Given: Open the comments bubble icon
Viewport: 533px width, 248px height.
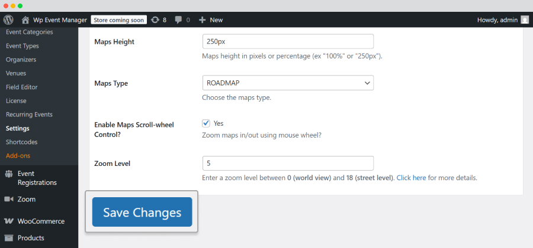Looking at the screenshot, I should click(x=178, y=20).
